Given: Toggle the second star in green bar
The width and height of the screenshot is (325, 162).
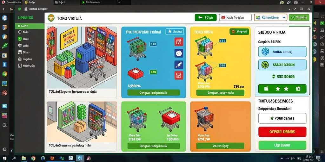Looking at the screenshot, I should click(x=286, y=89).
